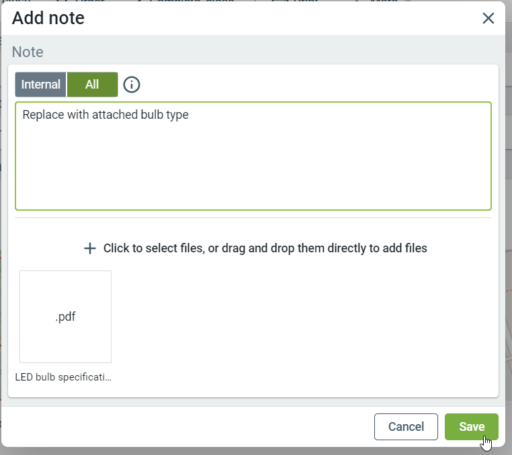The height and width of the screenshot is (455, 512).
Task: Click the "Add note" dialog title
Action: 48,18
